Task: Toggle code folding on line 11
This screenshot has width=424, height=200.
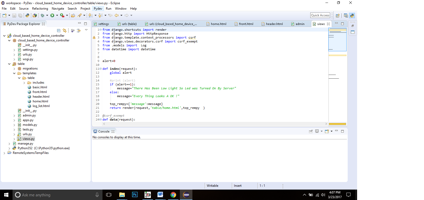Action: [101, 69]
